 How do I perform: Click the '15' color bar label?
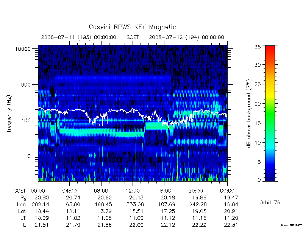click(x=258, y=123)
